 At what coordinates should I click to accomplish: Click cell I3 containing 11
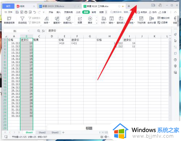(x=129, y=46)
